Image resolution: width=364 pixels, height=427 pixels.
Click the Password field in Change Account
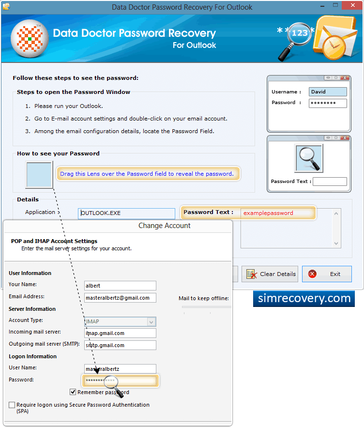(120, 381)
